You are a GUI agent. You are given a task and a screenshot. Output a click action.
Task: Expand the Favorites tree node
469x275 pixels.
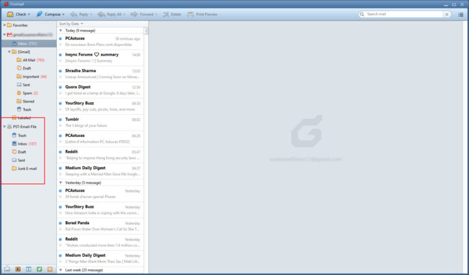(x=4, y=25)
